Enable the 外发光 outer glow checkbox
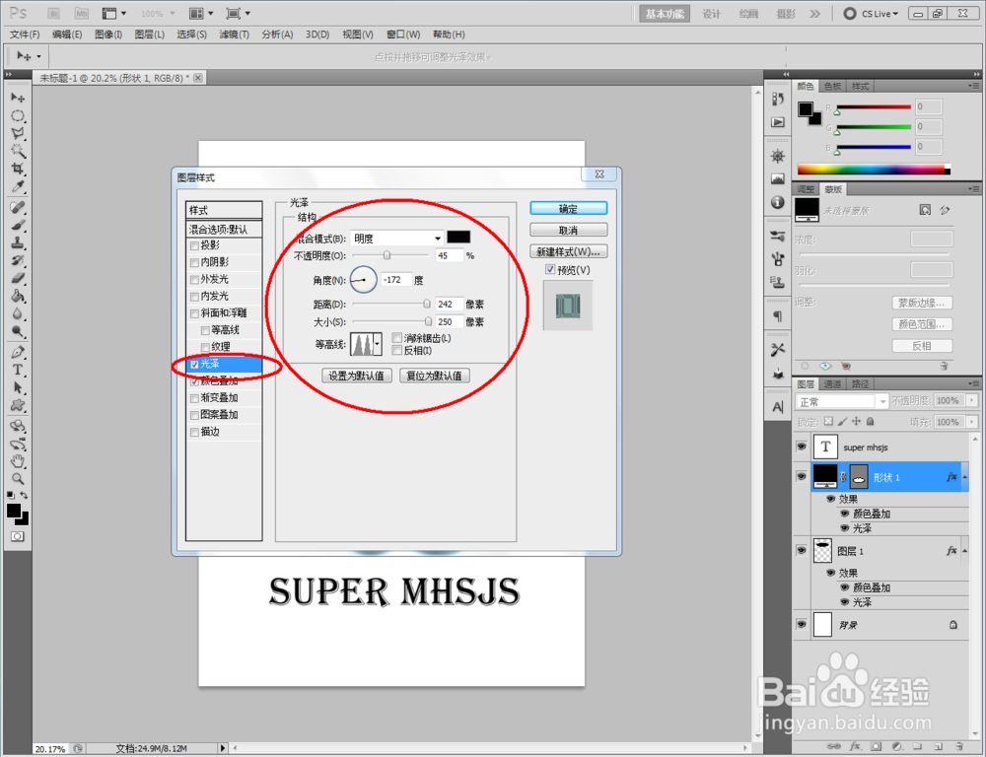The height and width of the screenshot is (757, 986). point(194,279)
